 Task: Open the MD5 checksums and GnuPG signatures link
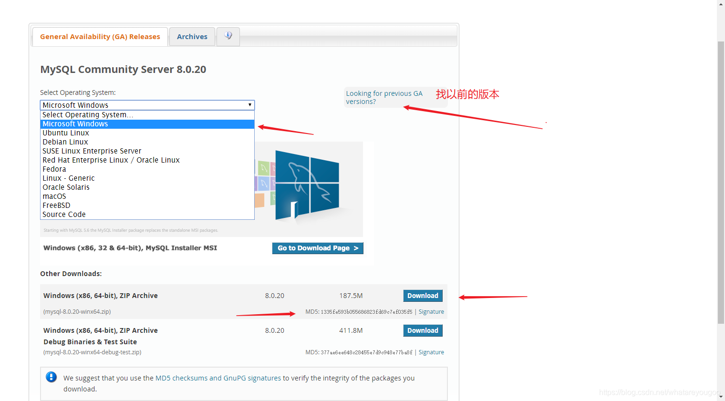(218, 378)
